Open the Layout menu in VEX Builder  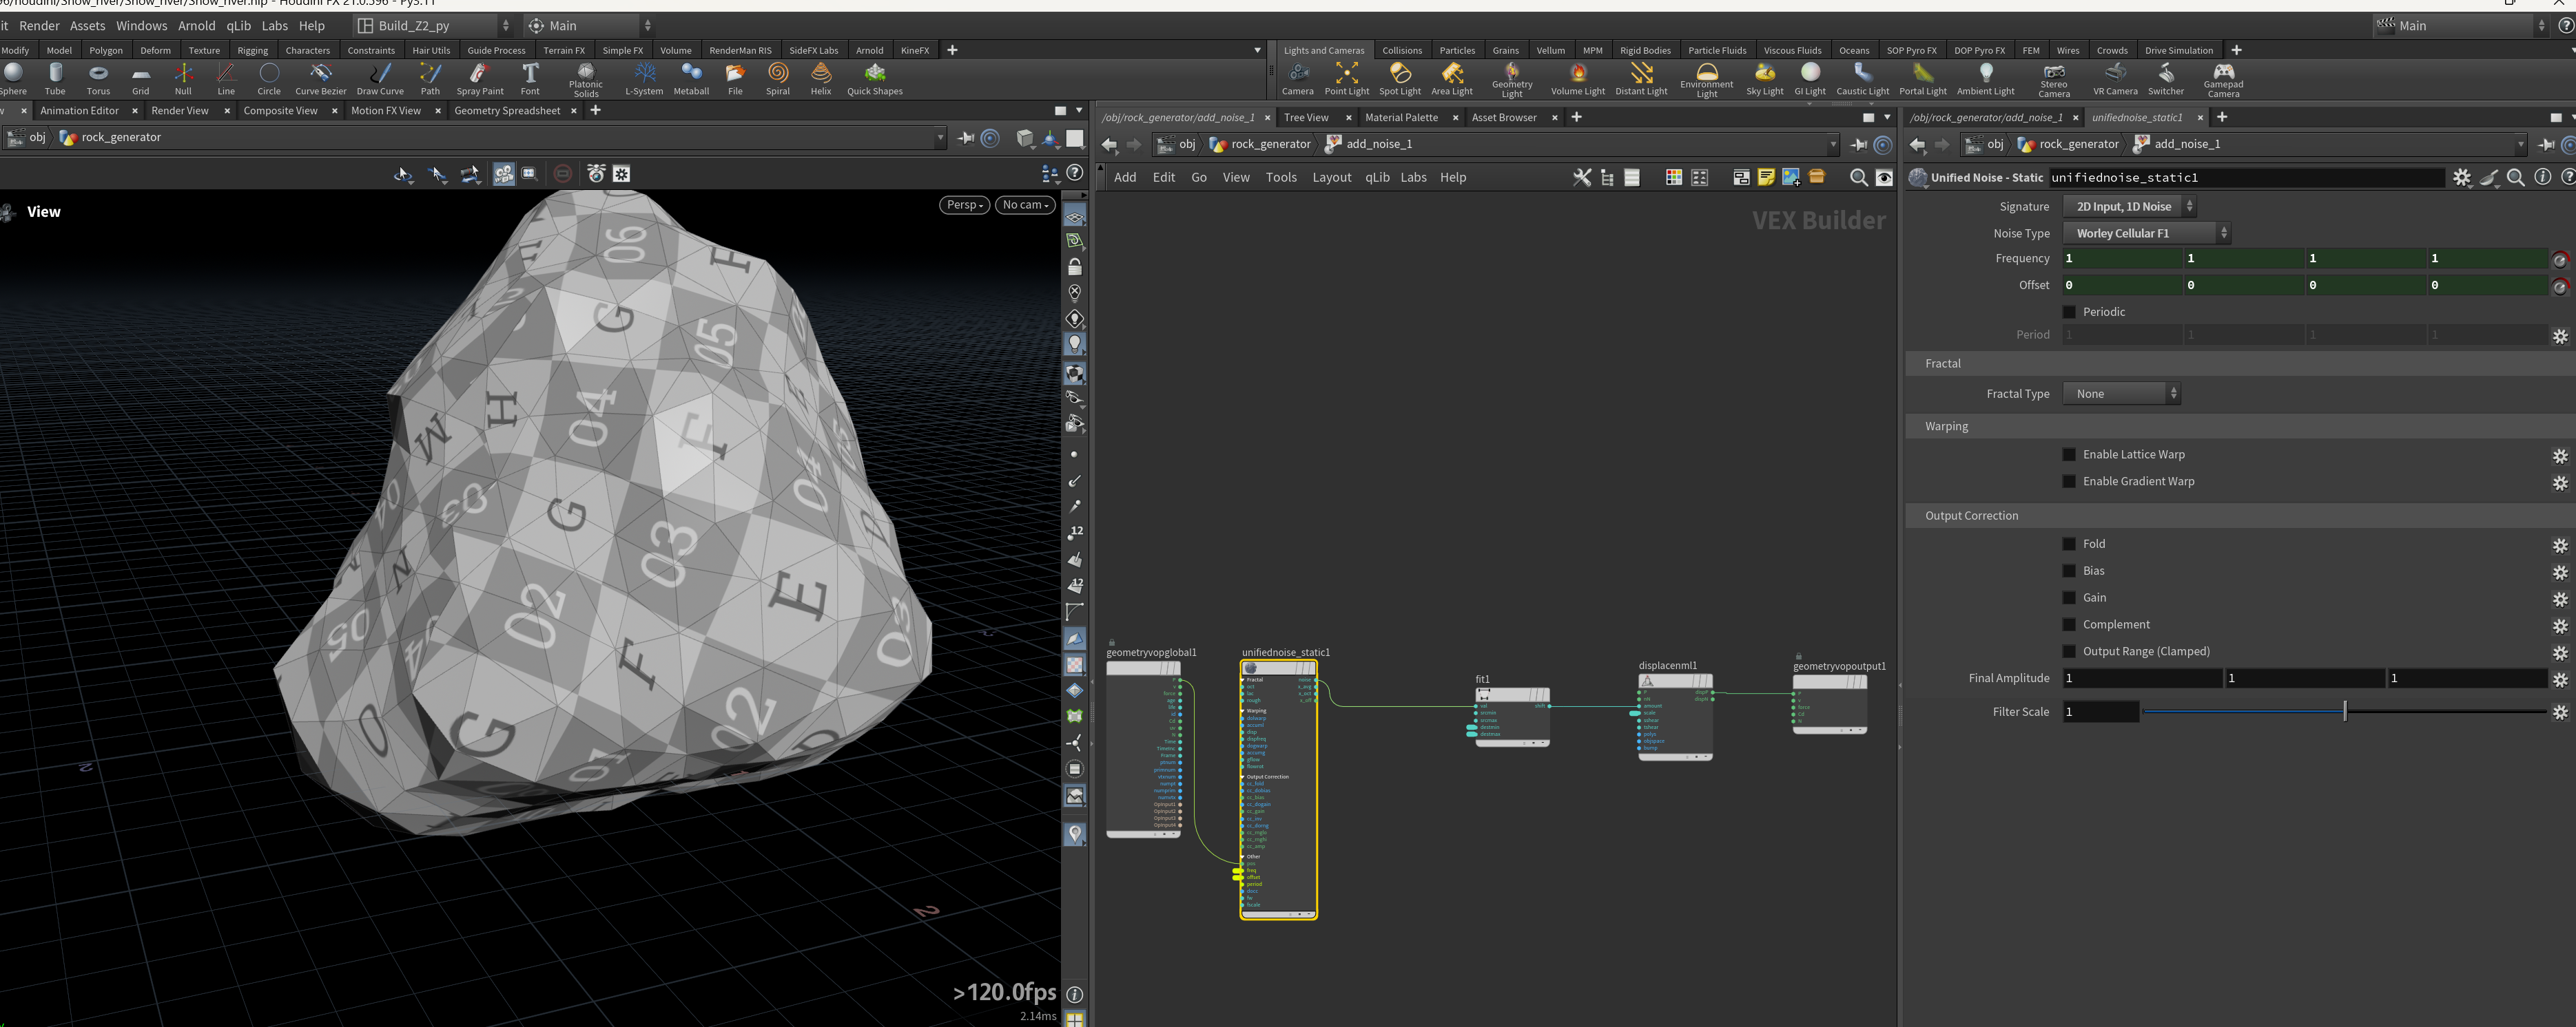click(x=1331, y=178)
